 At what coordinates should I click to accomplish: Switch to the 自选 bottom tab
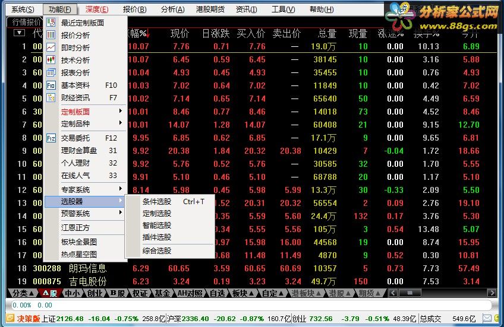(217, 293)
